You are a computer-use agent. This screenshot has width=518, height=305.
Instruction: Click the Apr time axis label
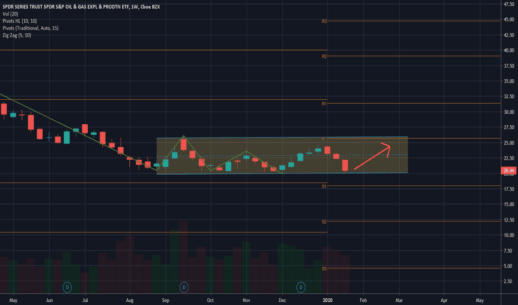click(x=444, y=300)
